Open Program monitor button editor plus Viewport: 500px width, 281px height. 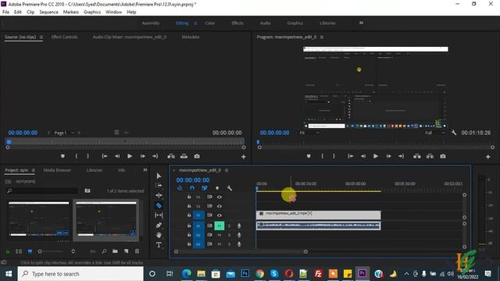[487, 157]
